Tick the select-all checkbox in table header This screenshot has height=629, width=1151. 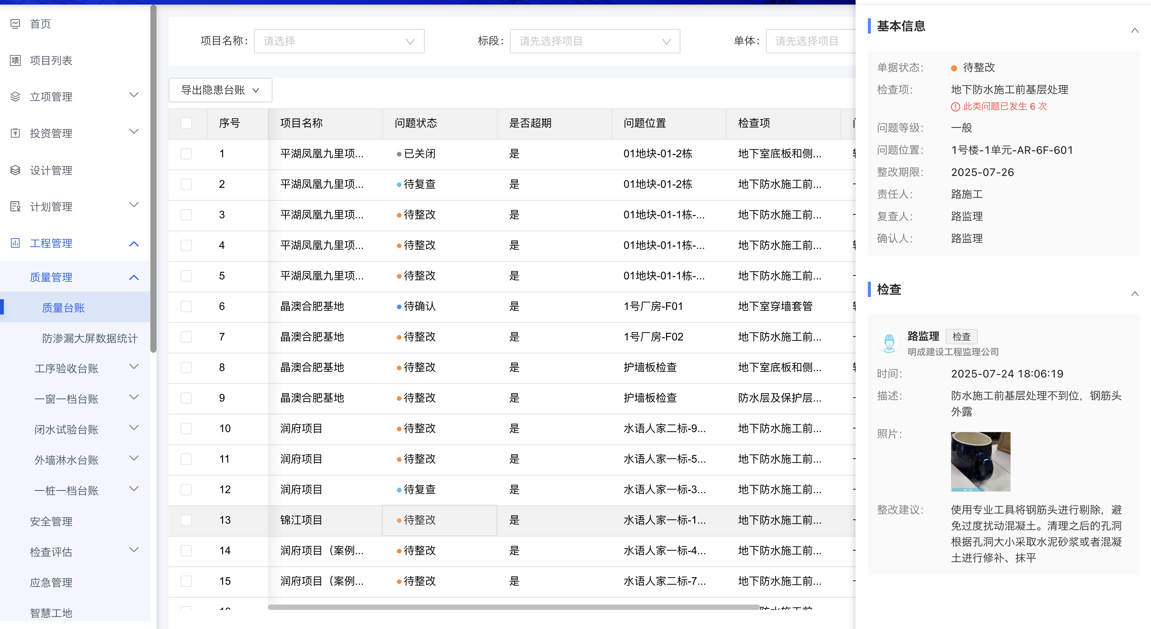186,123
